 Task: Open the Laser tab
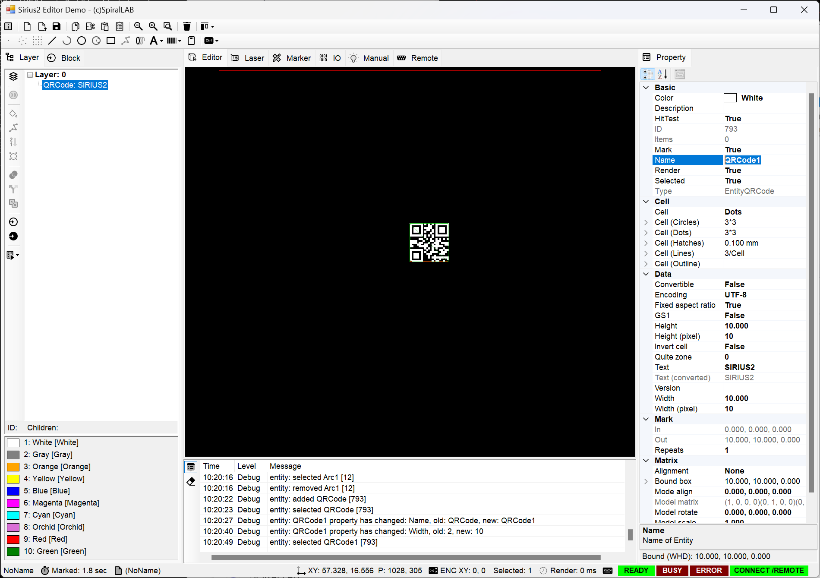click(x=248, y=58)
